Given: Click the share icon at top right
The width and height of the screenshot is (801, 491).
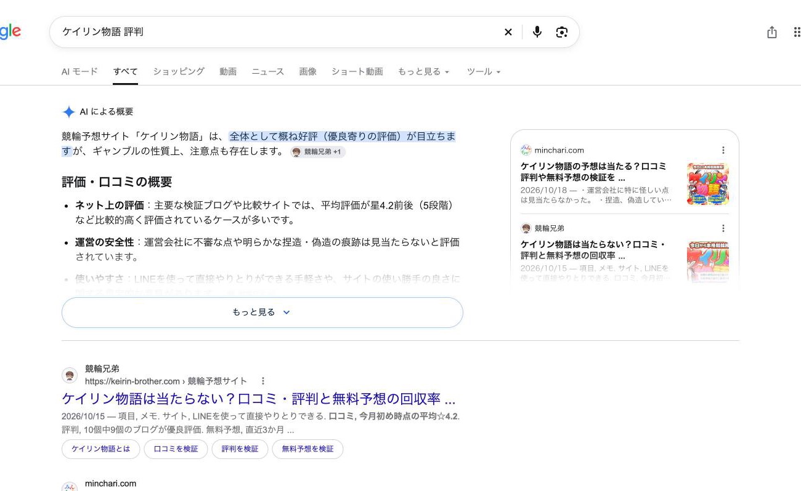Looking at the screenshot, I should tap(772, 32).
